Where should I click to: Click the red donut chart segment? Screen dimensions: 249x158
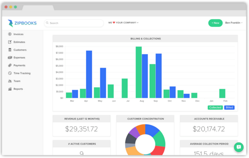[159, 150]
